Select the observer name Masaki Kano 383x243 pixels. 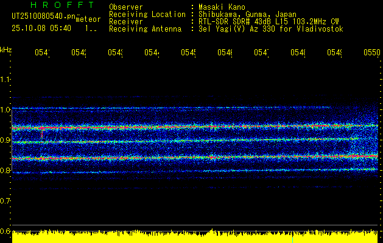coord(222,7)
